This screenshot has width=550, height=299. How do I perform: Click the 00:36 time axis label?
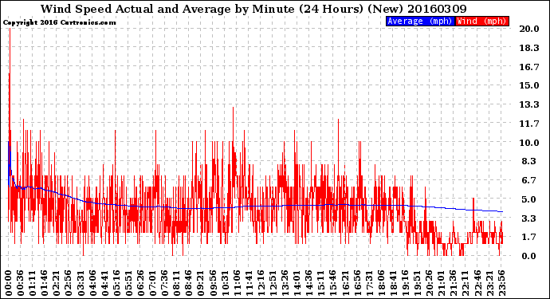click(x=21, y=283)
